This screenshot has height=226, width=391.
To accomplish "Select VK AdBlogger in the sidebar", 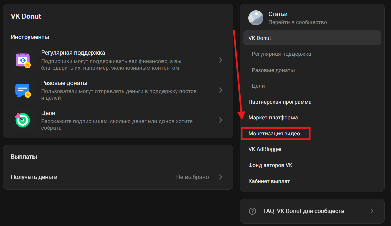I will (x=265, y=149).
